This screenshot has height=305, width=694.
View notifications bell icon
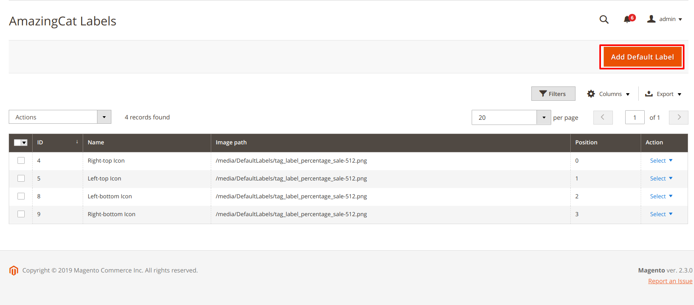click(629, 19)
